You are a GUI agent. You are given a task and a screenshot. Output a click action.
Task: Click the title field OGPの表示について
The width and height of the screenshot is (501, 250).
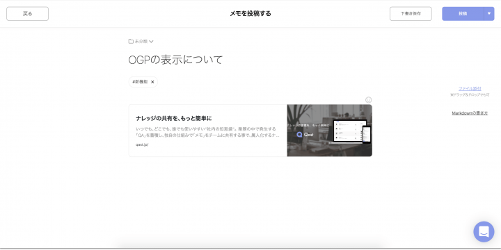pos(175,60)
